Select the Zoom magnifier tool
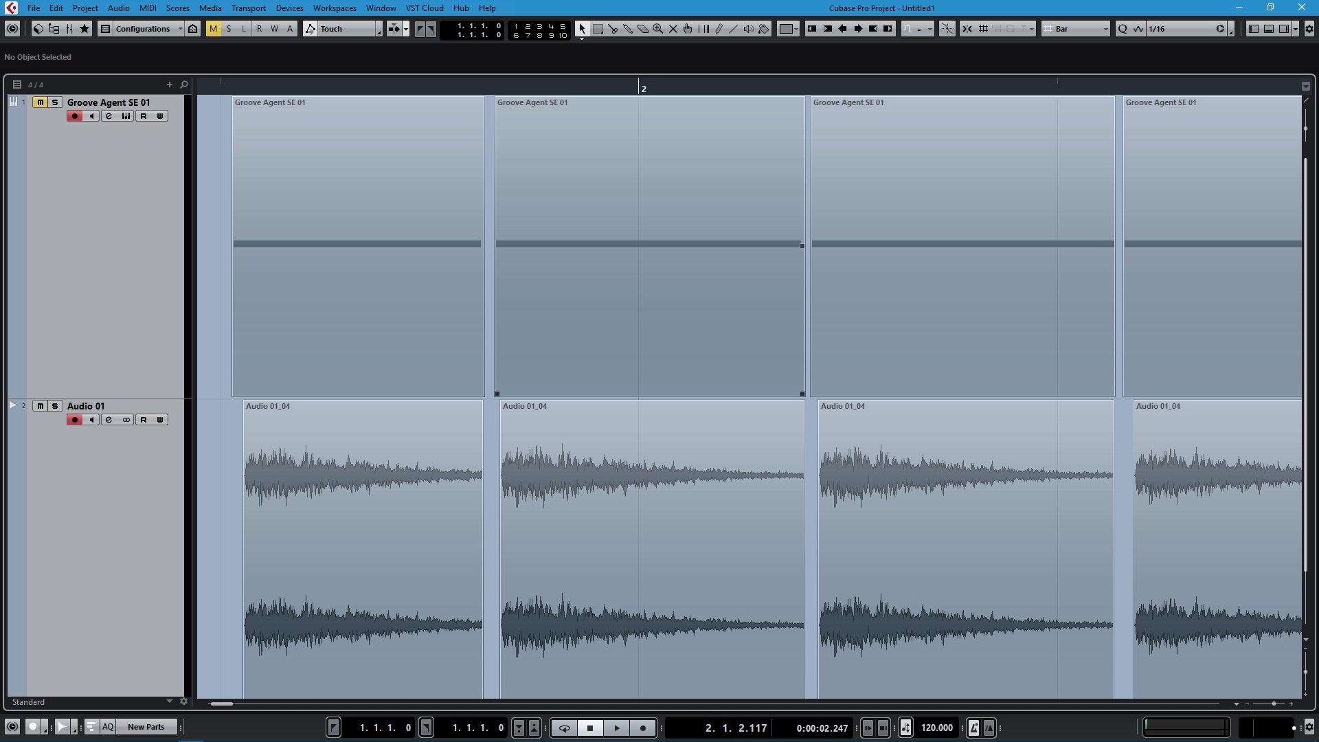 click(x=658, y=29)
